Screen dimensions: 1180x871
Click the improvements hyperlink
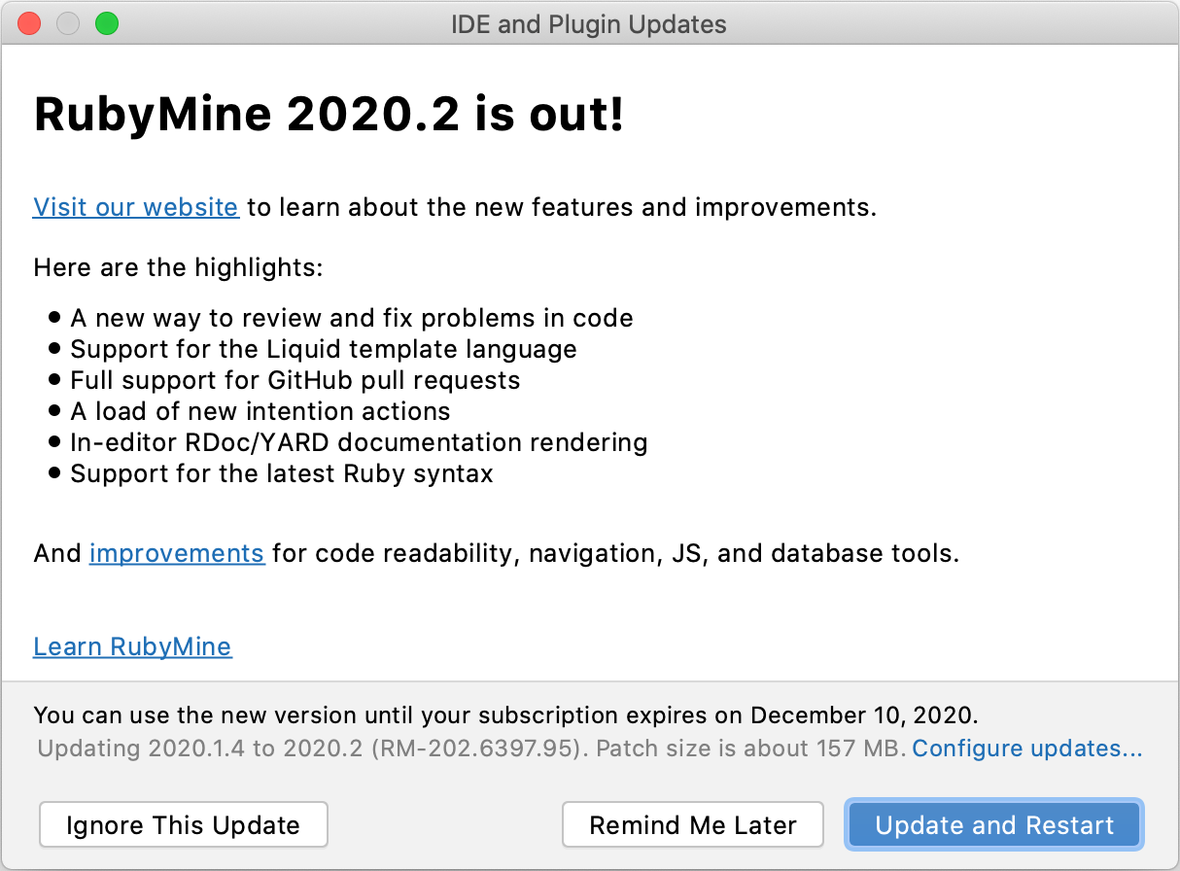(176, 553)
